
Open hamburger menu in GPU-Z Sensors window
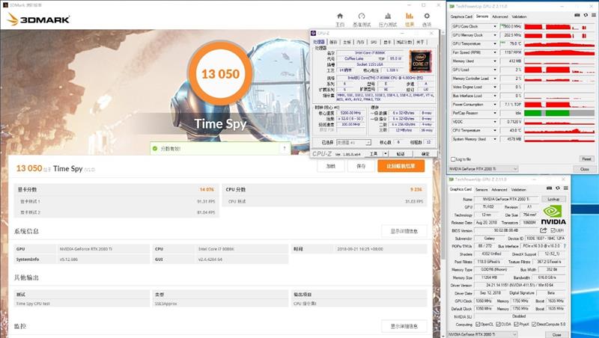594,15
